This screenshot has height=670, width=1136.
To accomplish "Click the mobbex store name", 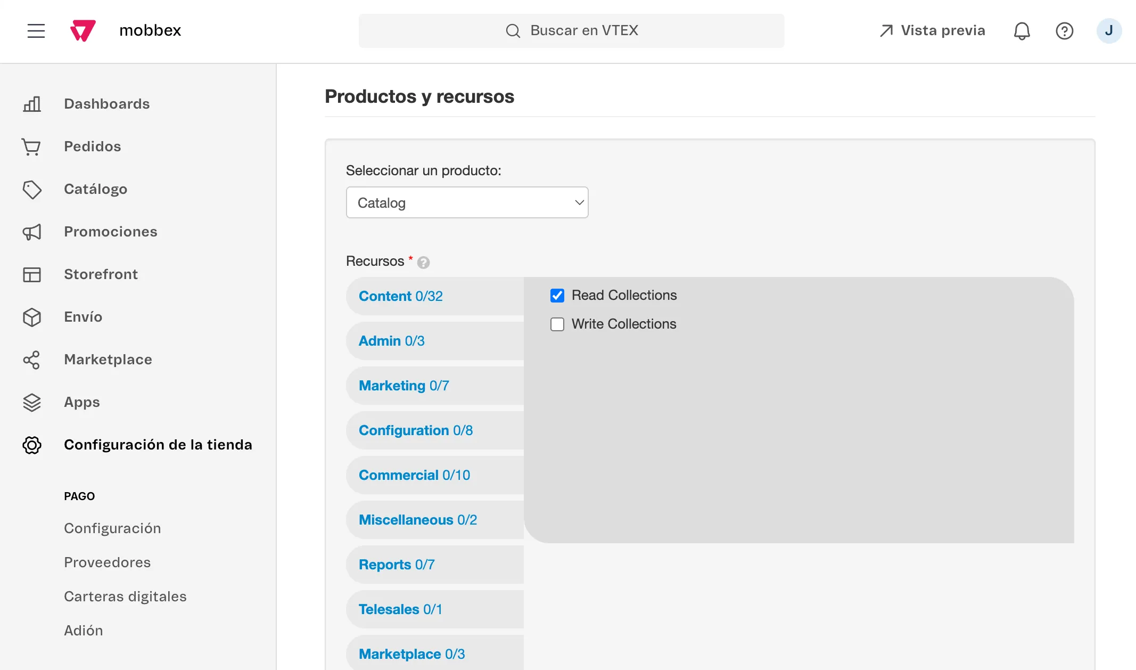I will pyautogui.click(x=150, y=30).
